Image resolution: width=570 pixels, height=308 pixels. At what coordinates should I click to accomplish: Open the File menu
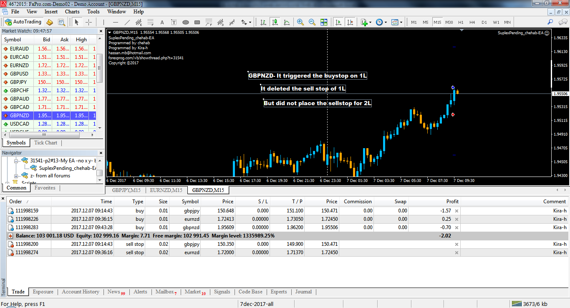click(x=15, y=12)
